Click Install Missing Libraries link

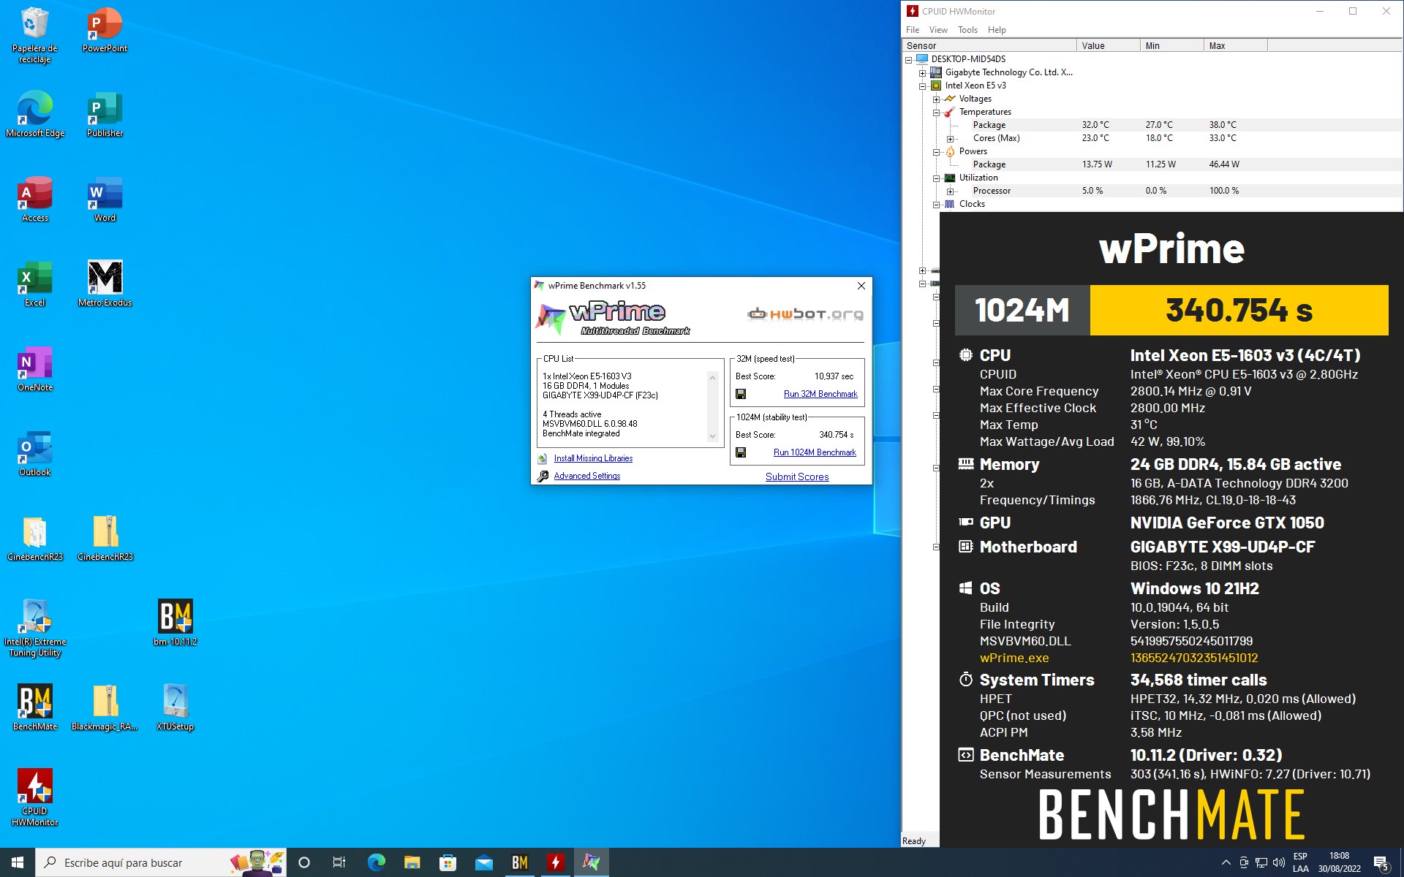tap(593, 458)
